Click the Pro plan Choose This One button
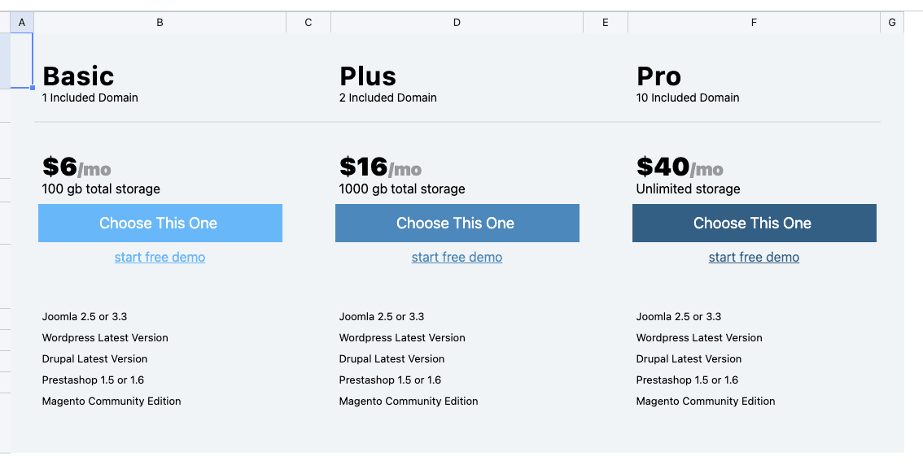 tap(754, 223)
